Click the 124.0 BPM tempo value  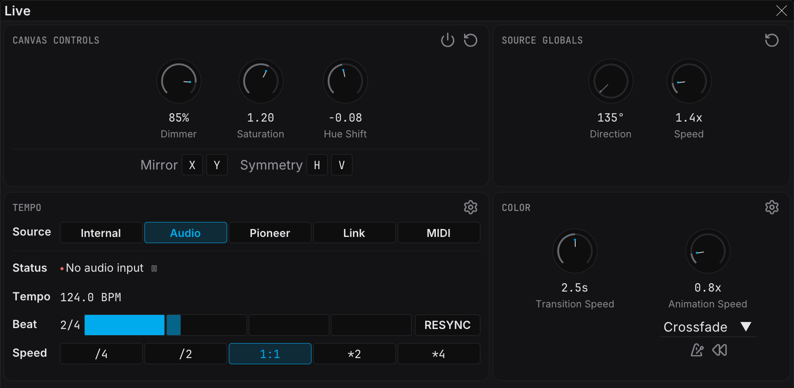pyautogui.click(x=90, y=297)
